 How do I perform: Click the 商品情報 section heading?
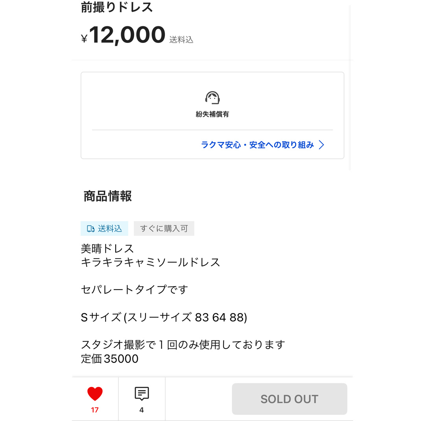[107, 196]
